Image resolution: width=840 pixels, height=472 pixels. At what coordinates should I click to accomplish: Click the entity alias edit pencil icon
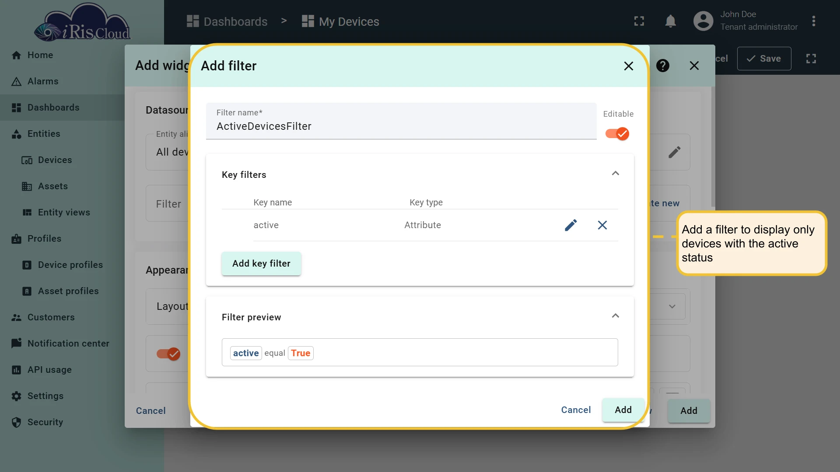point(674,152)
